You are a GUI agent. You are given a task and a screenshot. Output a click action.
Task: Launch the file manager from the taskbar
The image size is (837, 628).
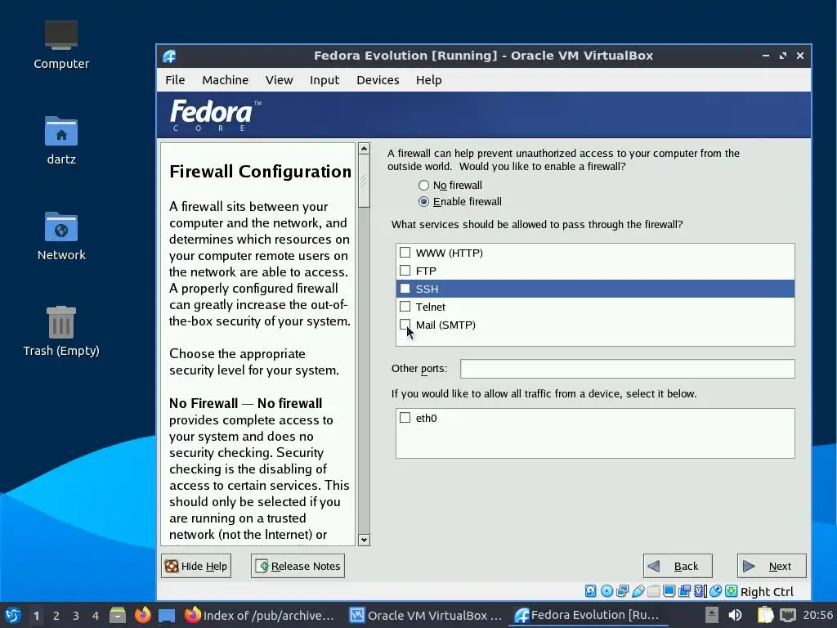pyautogui.click(x=118, y=615)
